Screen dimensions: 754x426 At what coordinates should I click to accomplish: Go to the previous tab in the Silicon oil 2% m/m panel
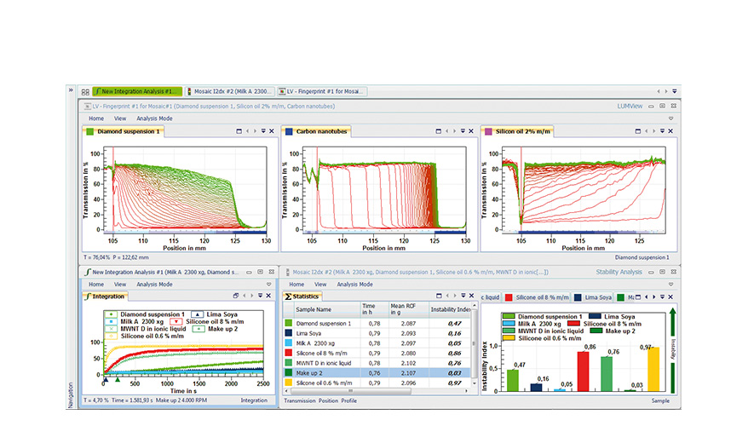click(647, 131)
